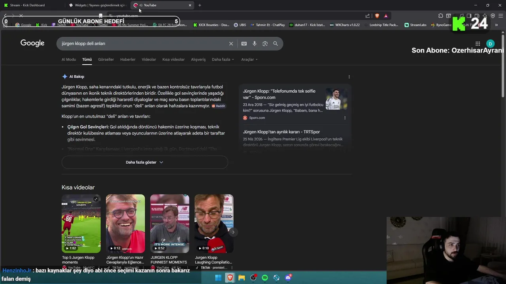The image size is (506, 284).
Task: Click the Brave Rewards triangle icon
Action: 386,16
